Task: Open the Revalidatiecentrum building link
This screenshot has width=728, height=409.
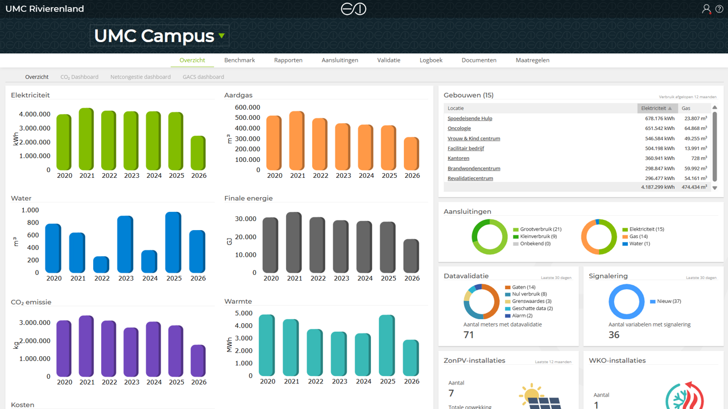Action: 470,178
